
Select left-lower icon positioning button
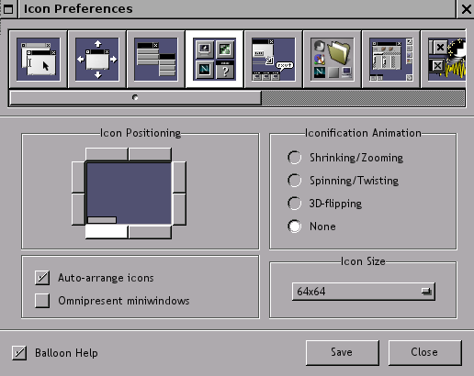(x=78, y=209)
